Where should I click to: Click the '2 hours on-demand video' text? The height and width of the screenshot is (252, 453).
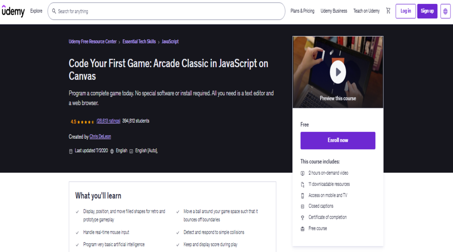tap(328, 173)
